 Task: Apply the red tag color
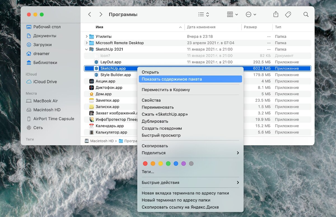tap(145, 164)
